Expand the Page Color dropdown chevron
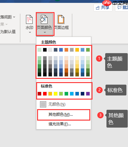 coord(45,32)
